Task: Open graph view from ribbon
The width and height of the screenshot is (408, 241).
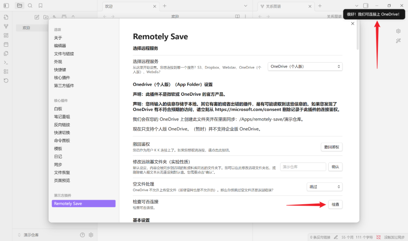Action: [x=6, y=26]
